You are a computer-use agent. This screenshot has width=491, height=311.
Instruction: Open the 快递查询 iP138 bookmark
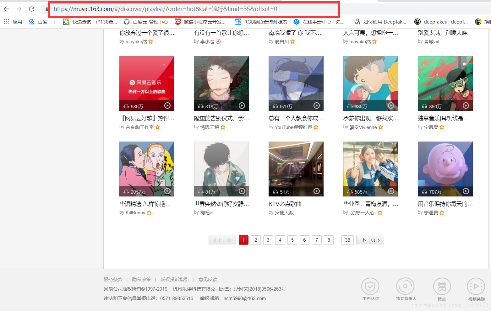click(90, 22)
